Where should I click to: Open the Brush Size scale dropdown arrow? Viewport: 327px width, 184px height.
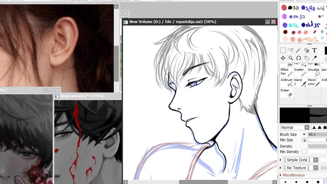pos(304,134)
